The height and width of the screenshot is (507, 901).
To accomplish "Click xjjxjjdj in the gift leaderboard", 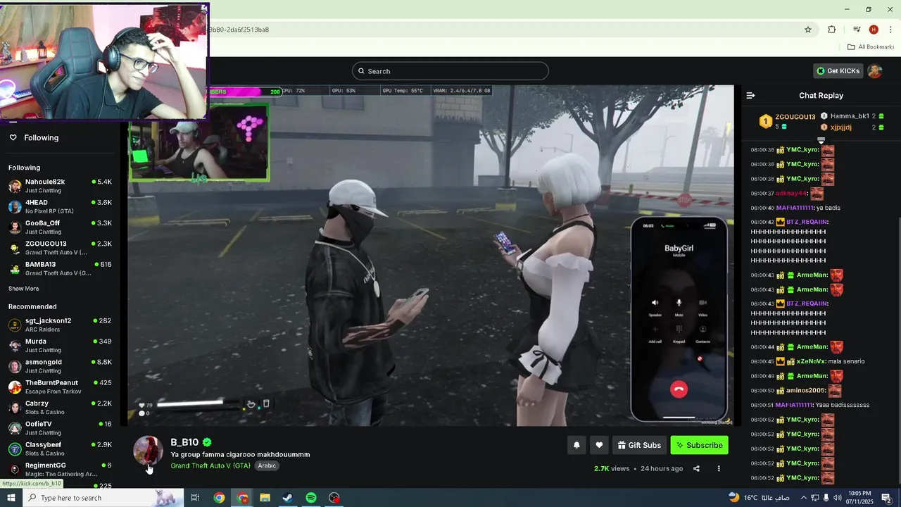I will click(841, 127).
